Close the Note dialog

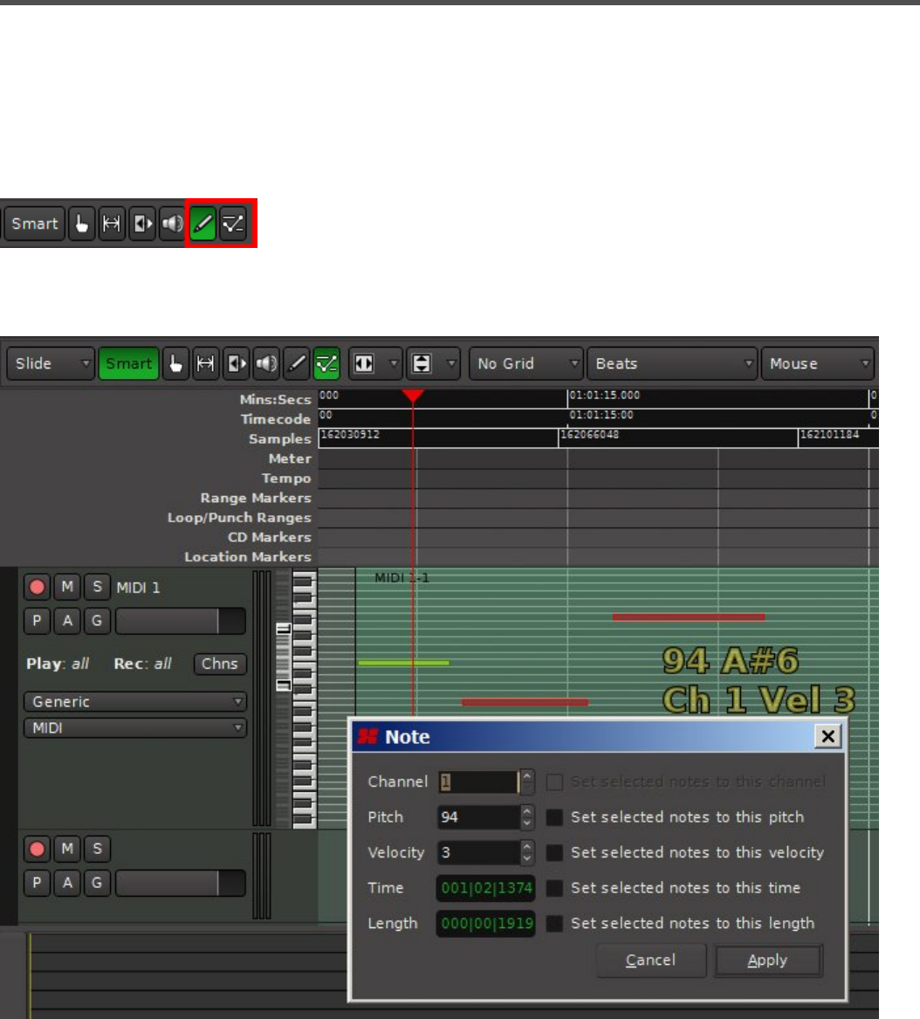pyautogui.click(x=827, y=736)
